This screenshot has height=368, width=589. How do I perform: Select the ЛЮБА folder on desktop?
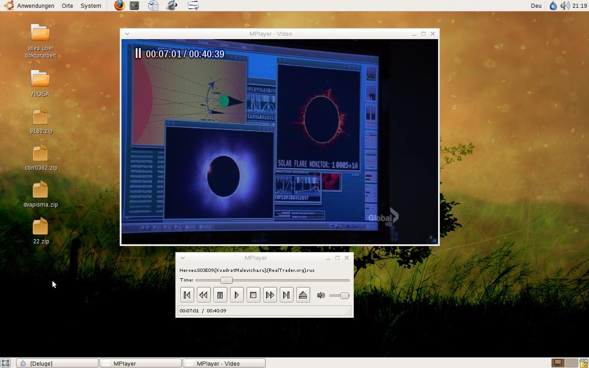click(40, 84)
